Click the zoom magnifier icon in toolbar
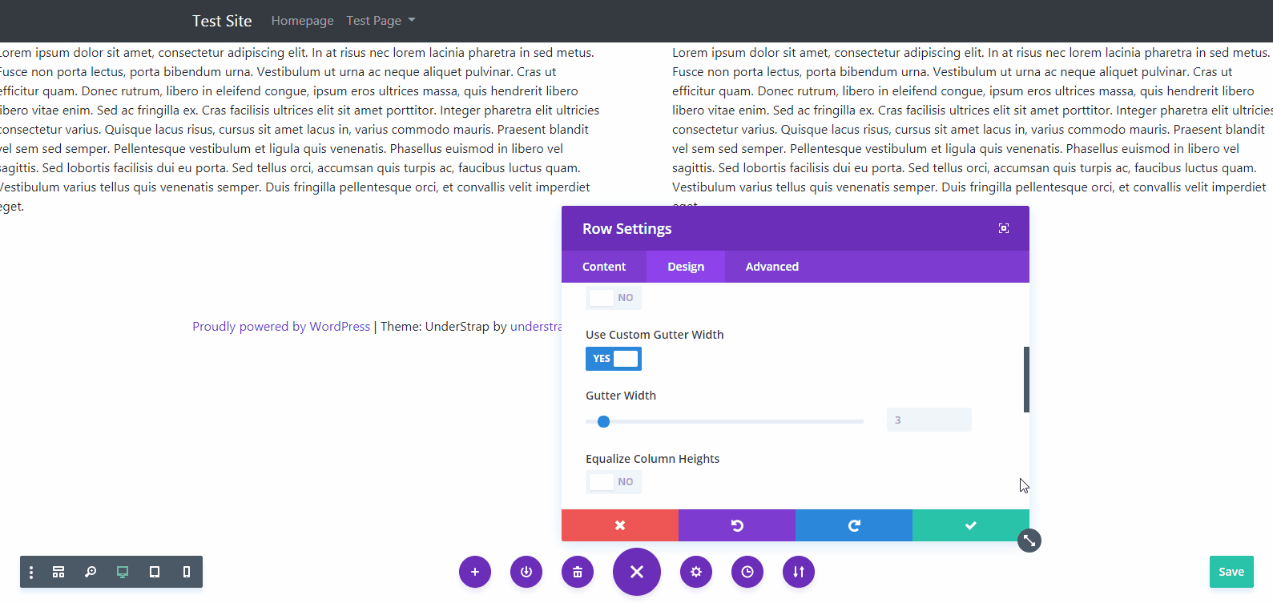Image resolution: width=1273 pixels, height=603 pixels. [91, 572]
